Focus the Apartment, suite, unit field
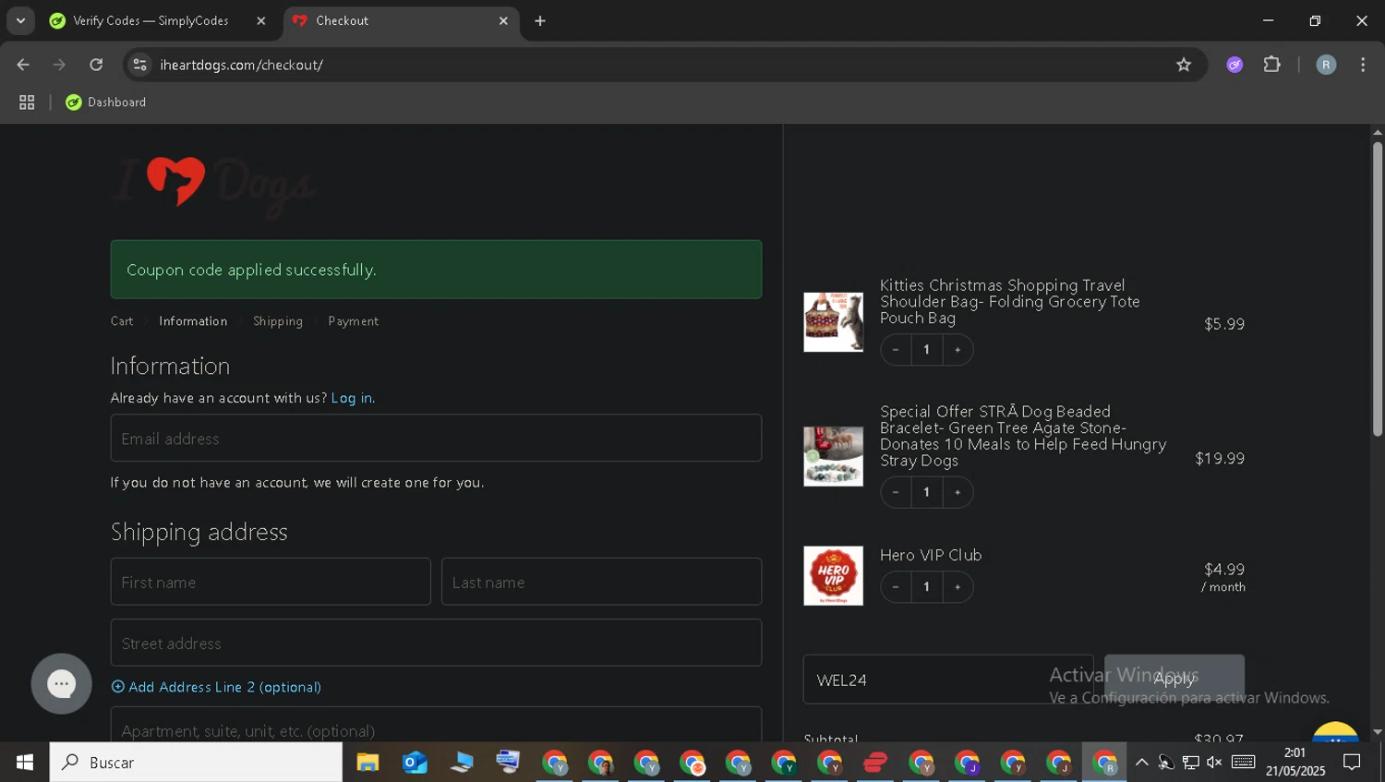 click(x=436, y=726)
